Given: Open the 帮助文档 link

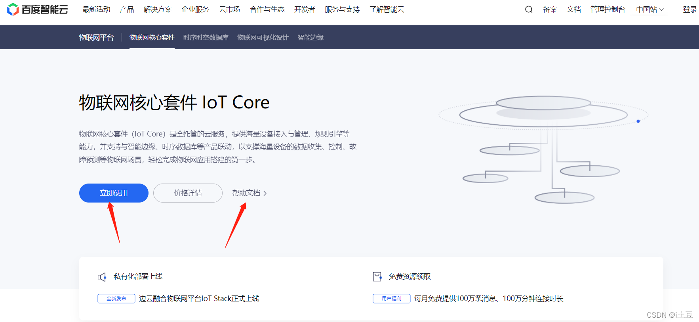Looking at the screenshot, I should click(246, 193).
